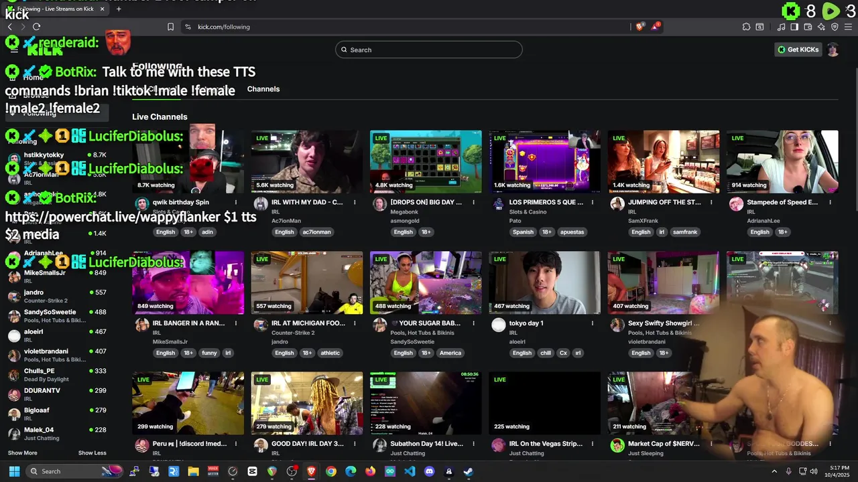Image resolution: width=858 pixels, height=482 pixels.
Task: Open options menu for [DROPS ON] BIG DAY
Action: pos(473,202)
